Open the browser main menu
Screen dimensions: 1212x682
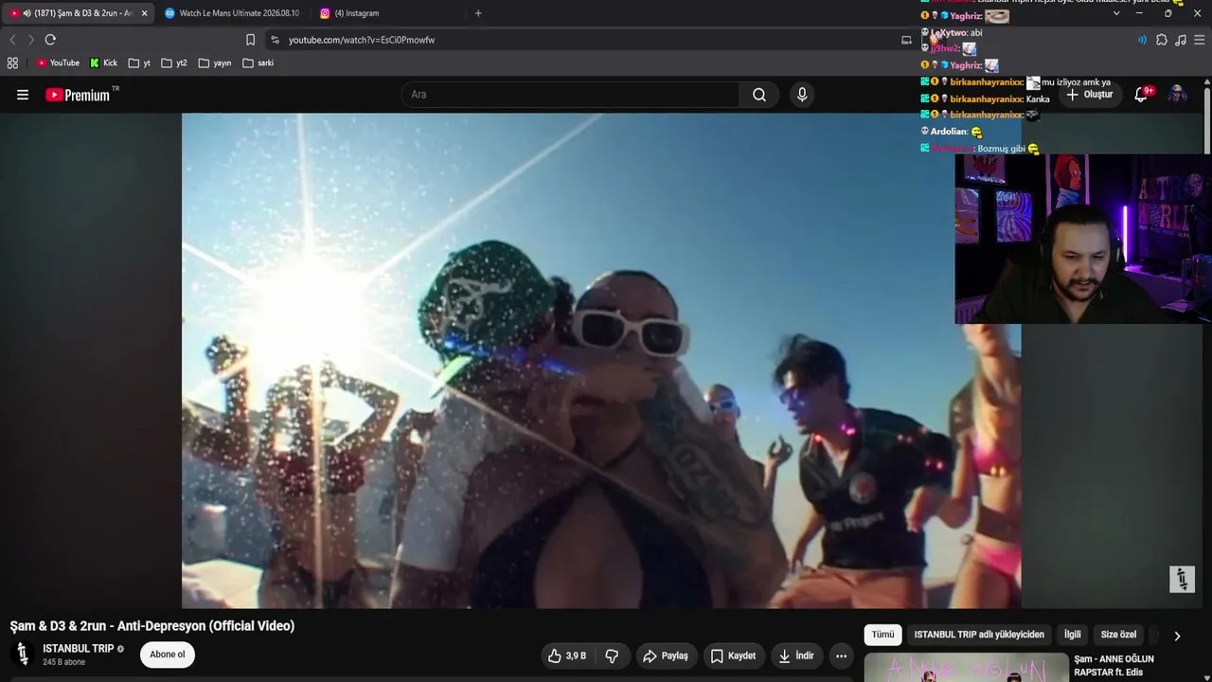(1200, 40)
